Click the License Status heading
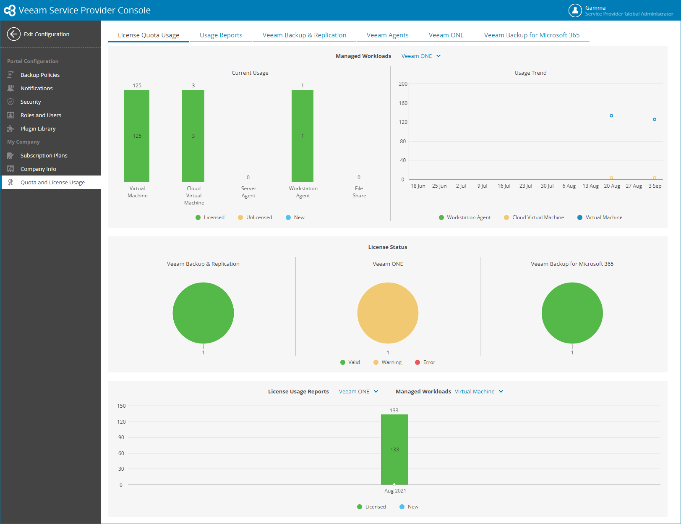This screenshot has height=524, width=681. [x=388, y=247]
